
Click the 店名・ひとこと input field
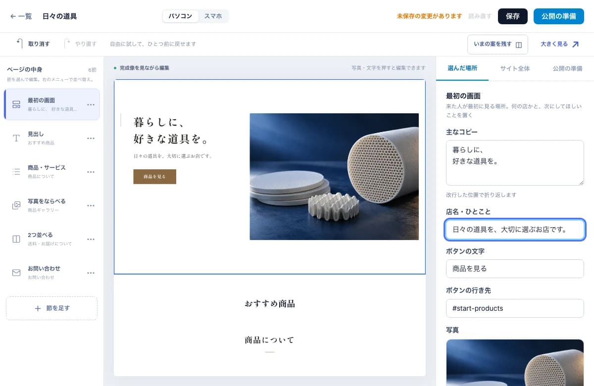click(515, 230)
